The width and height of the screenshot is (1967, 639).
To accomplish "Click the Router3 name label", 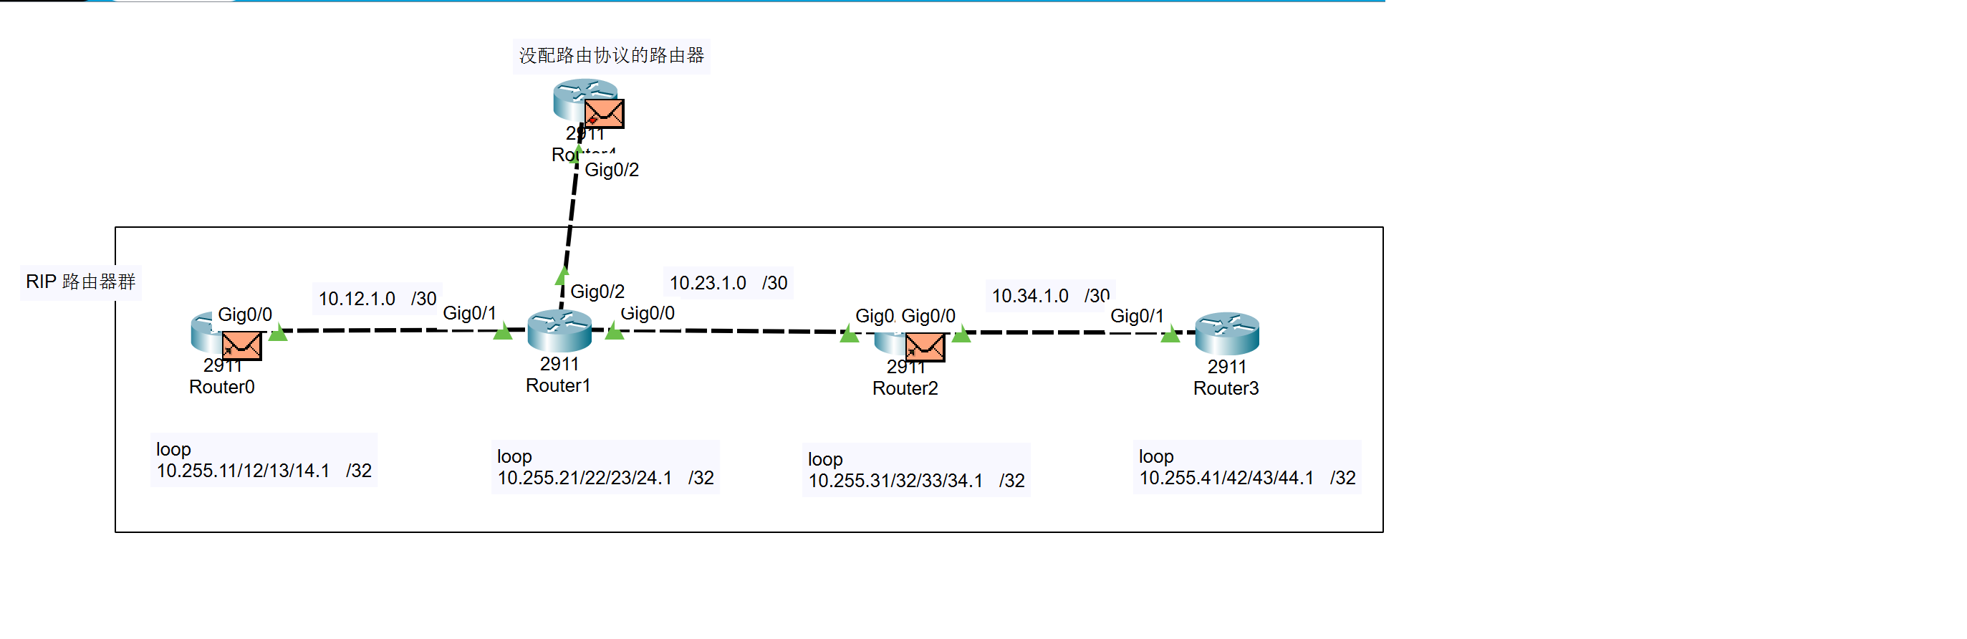I will [x=1226, y=388].
